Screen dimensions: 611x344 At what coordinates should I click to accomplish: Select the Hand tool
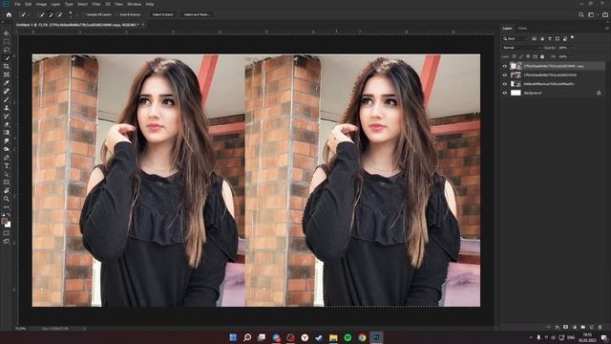(x=7, y=190)
